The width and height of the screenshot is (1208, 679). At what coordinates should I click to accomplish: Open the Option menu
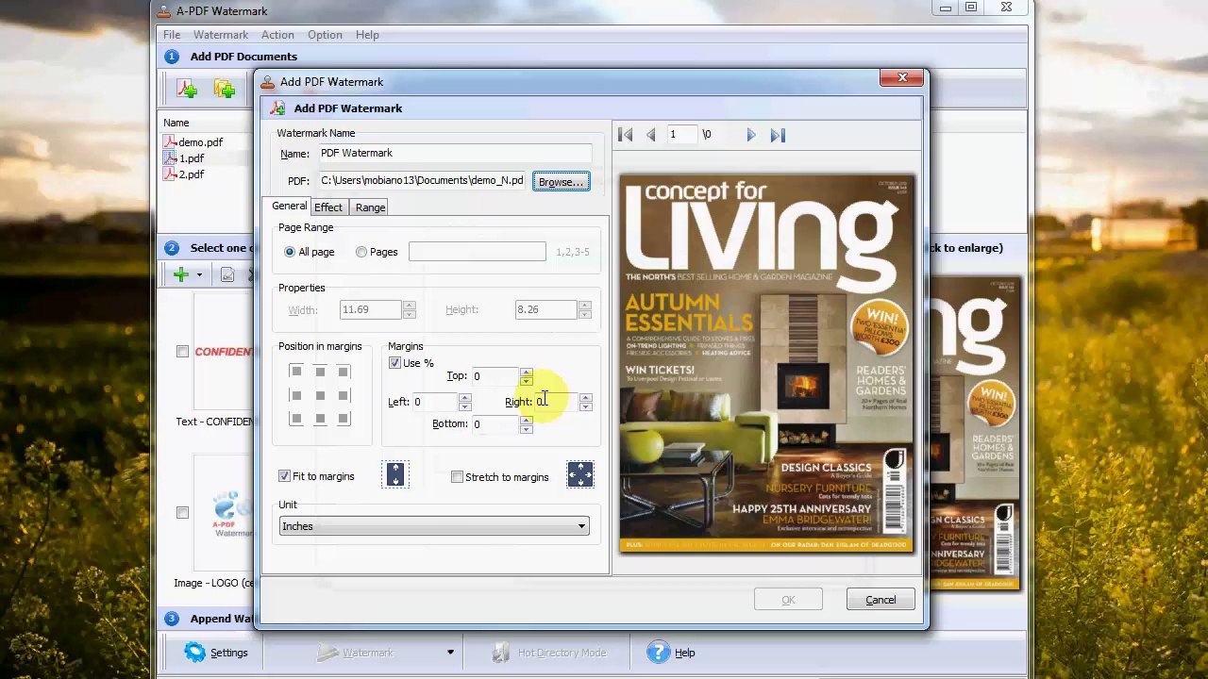[325, 35]
